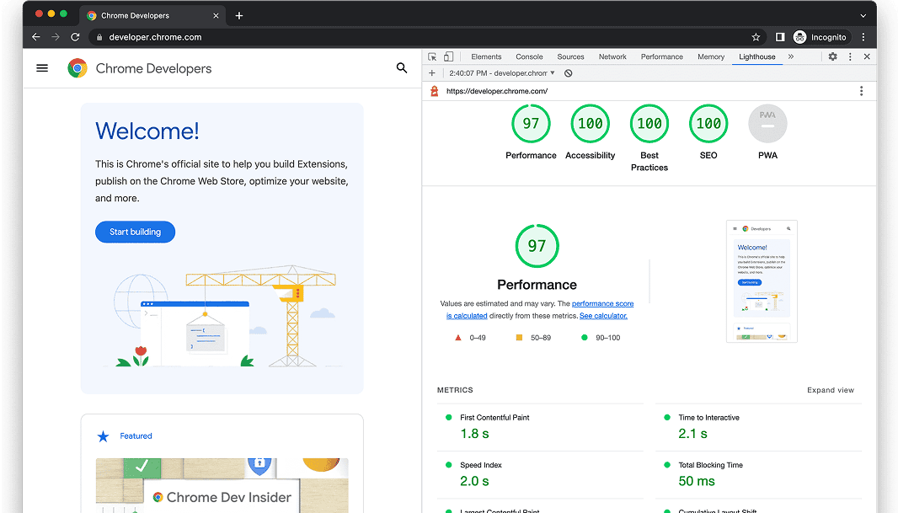
Task: Start a new Lighthouse report with plus icon
Action: click(x=432, y=73)
